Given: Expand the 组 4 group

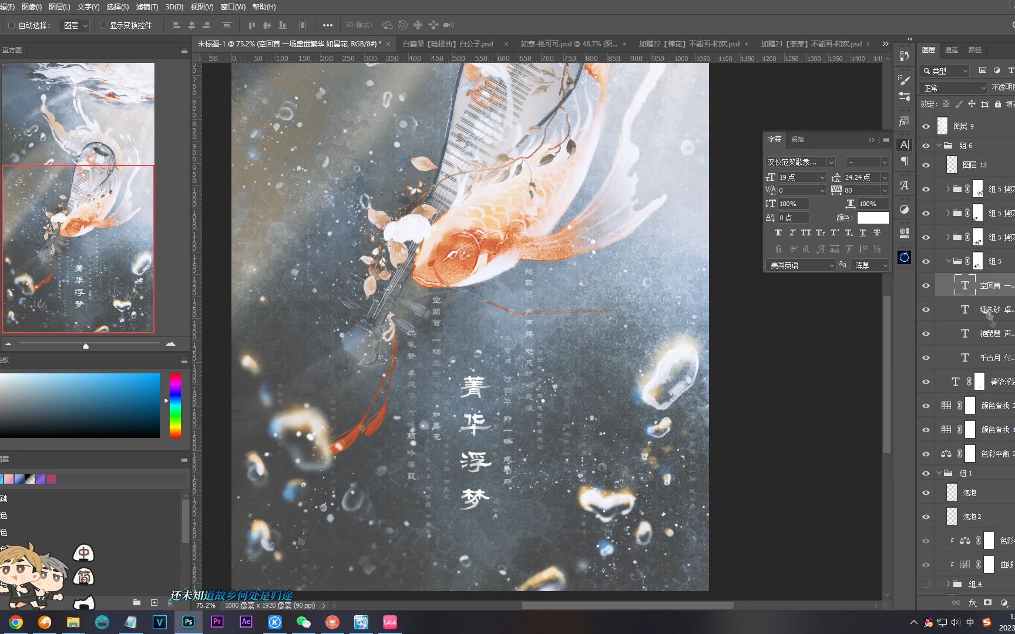Looking at the screenshot, I should [948, 584].
